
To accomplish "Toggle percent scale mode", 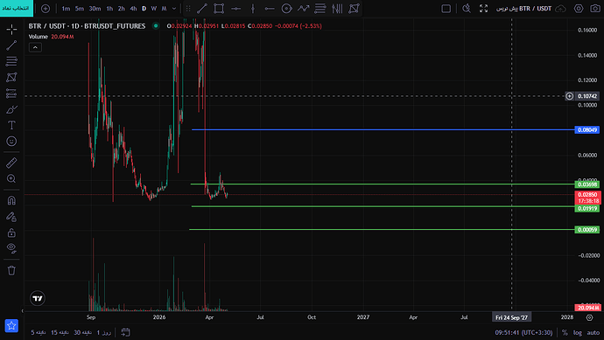I will pos(565,332).
